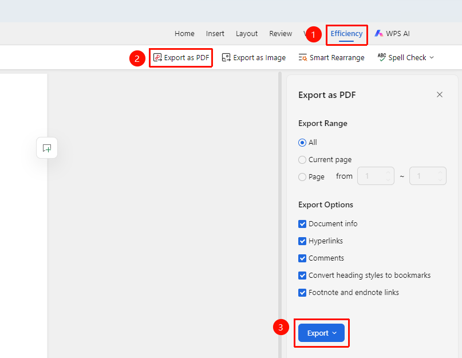Uncheck the Hyperlinks checkbox
This screenshot has width=462, height=358.
point(302,241)
